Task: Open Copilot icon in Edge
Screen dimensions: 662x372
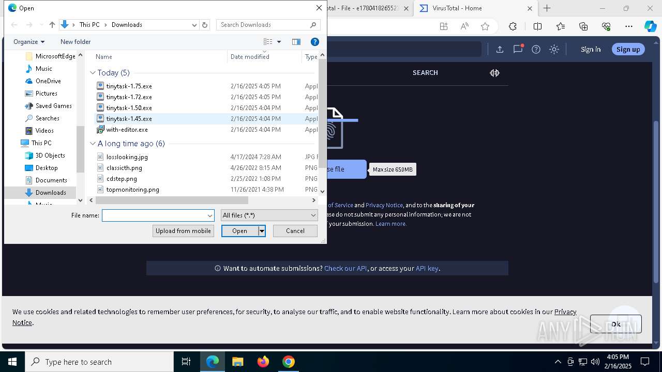Action: [x=650, y=27]
